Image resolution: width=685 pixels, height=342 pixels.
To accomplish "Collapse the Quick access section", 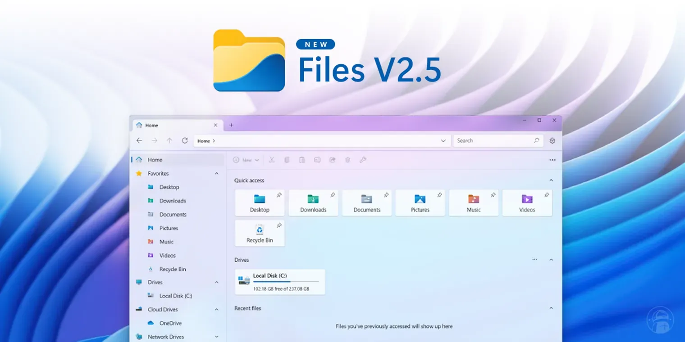I will [551, 180].
